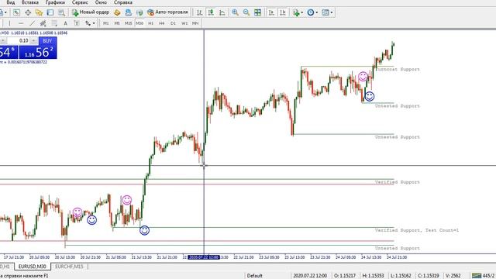The image size is (496, 279).
Task: Select the text label tool
Action: 77,23
